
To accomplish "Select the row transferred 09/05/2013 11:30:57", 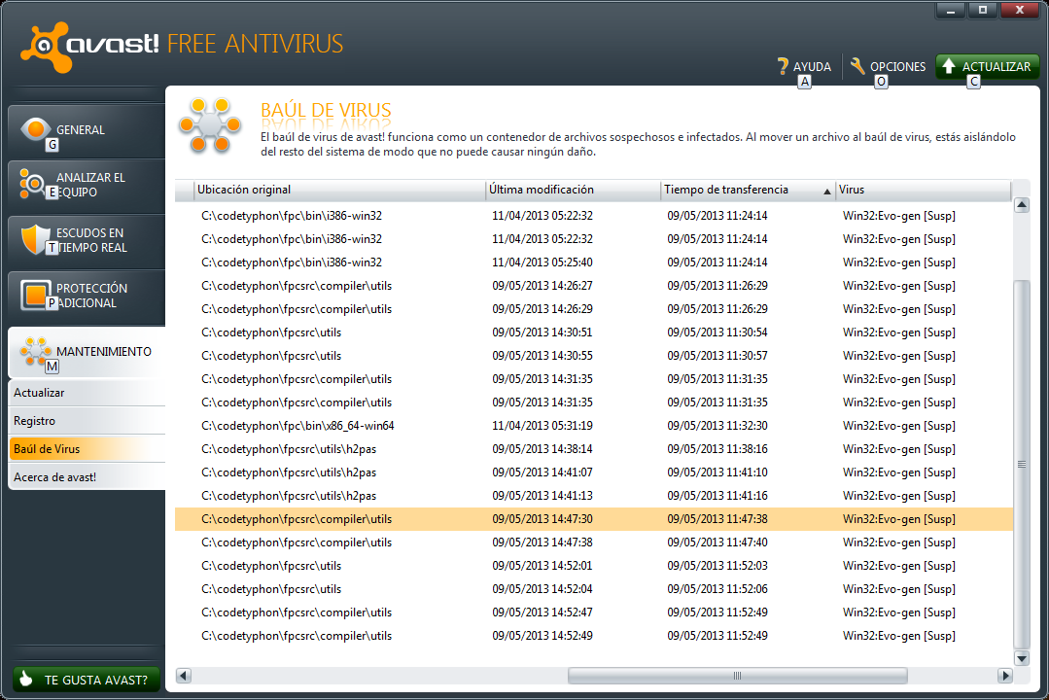I will [593, 356].
